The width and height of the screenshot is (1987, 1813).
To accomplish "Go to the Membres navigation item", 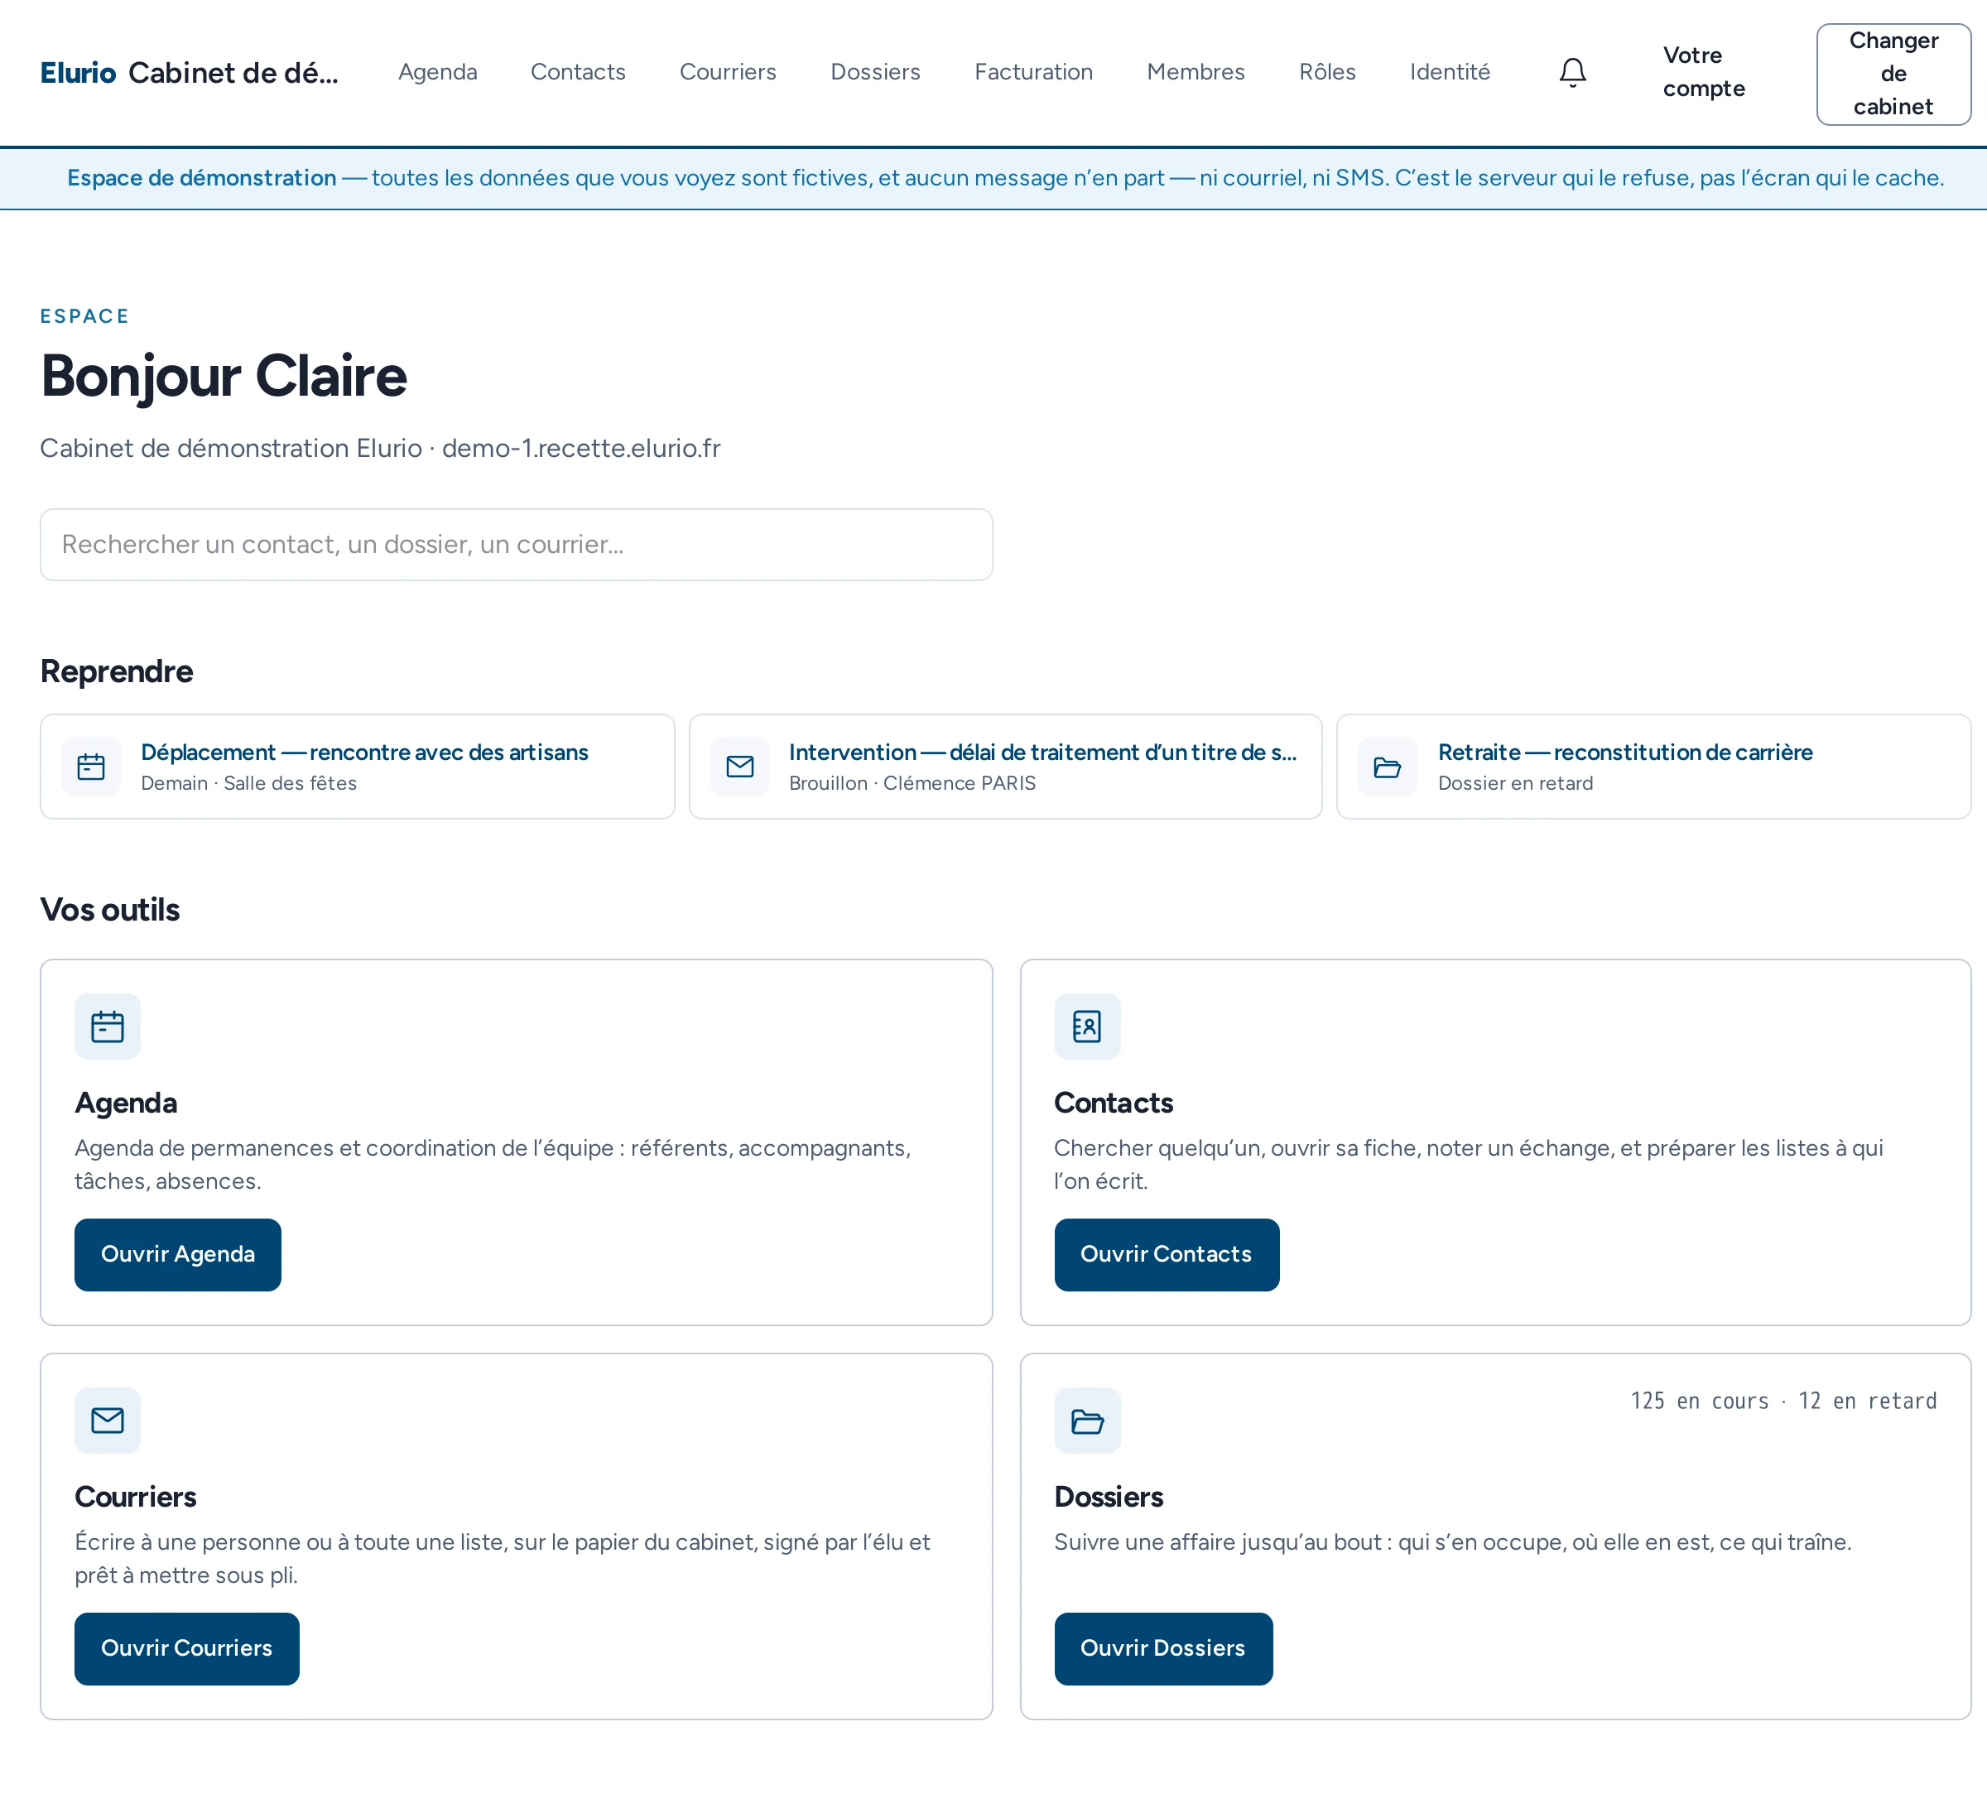I will click(x=1196, y=72).
